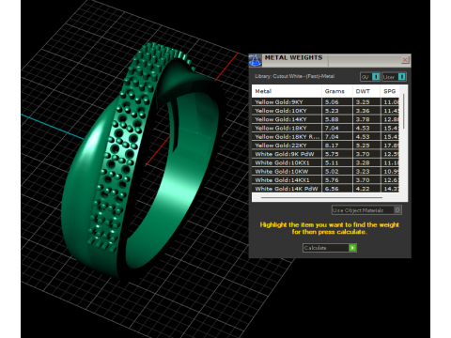Select the White Gold:9K PdW row

coord(325,154)
